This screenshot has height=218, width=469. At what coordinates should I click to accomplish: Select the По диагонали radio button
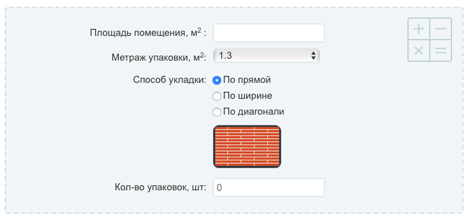(217, 112)
